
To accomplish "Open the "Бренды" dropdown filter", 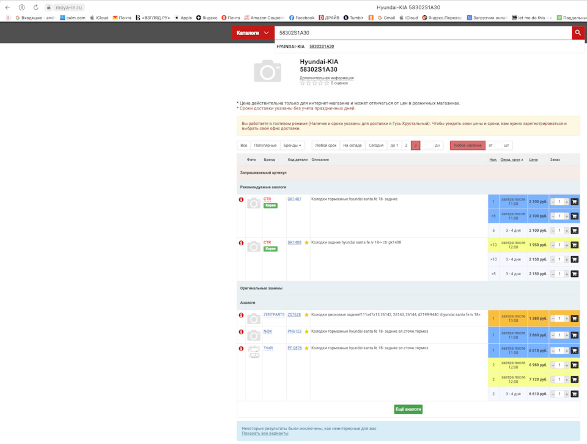I will tap(292, 146).
